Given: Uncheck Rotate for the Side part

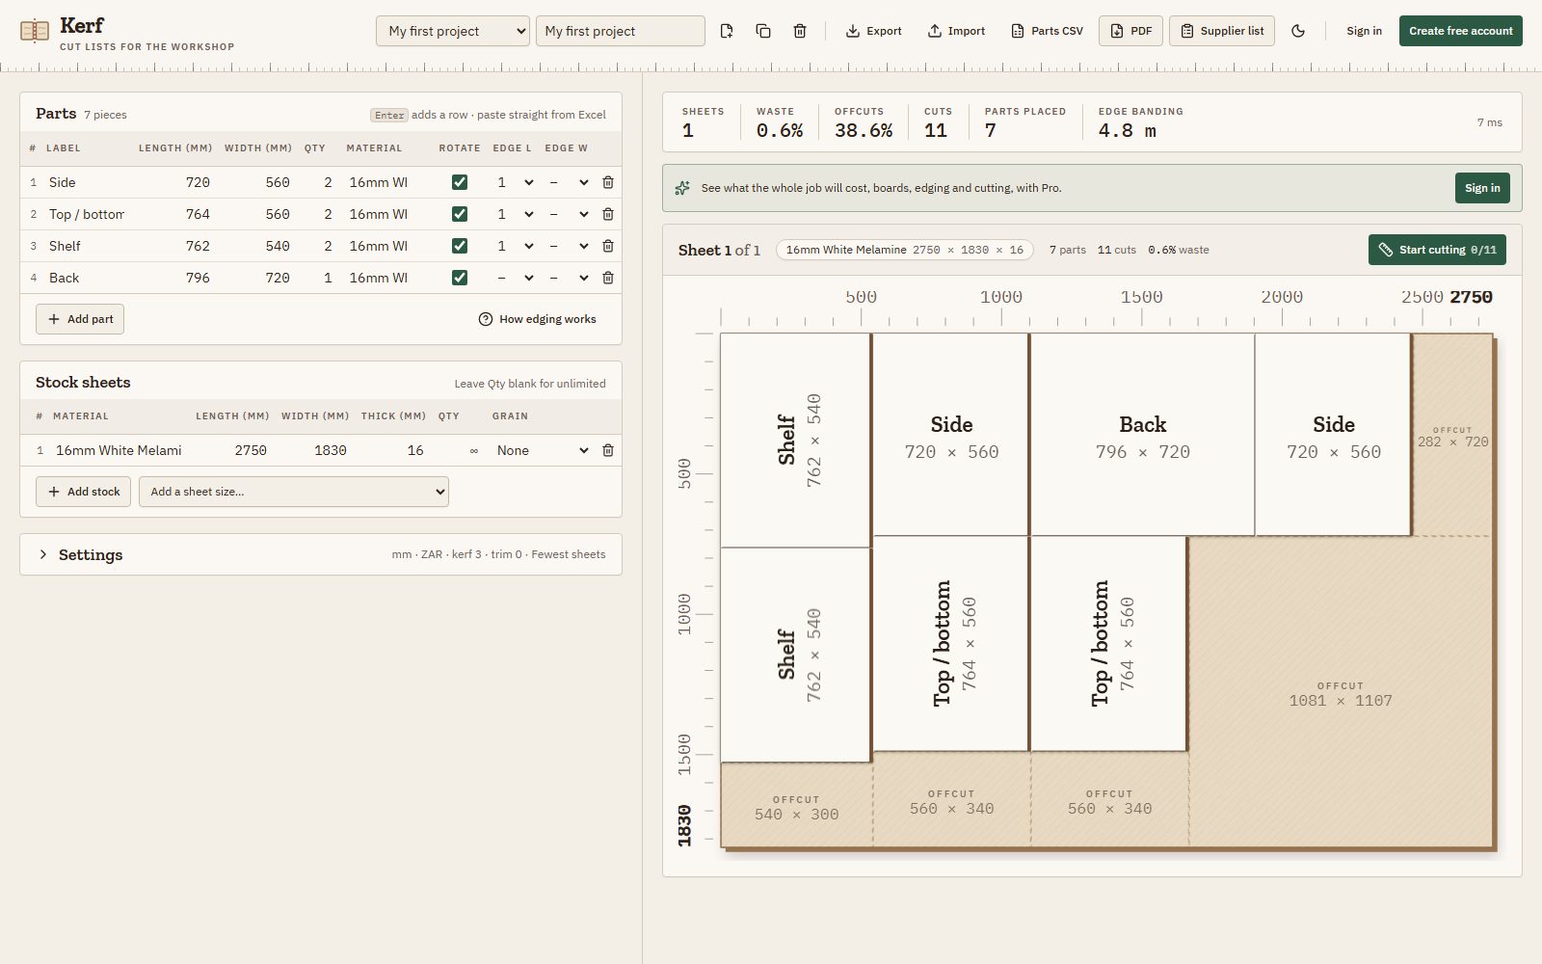Looking at the screenshot, I should pyautogui.click(x=460, y=182).
